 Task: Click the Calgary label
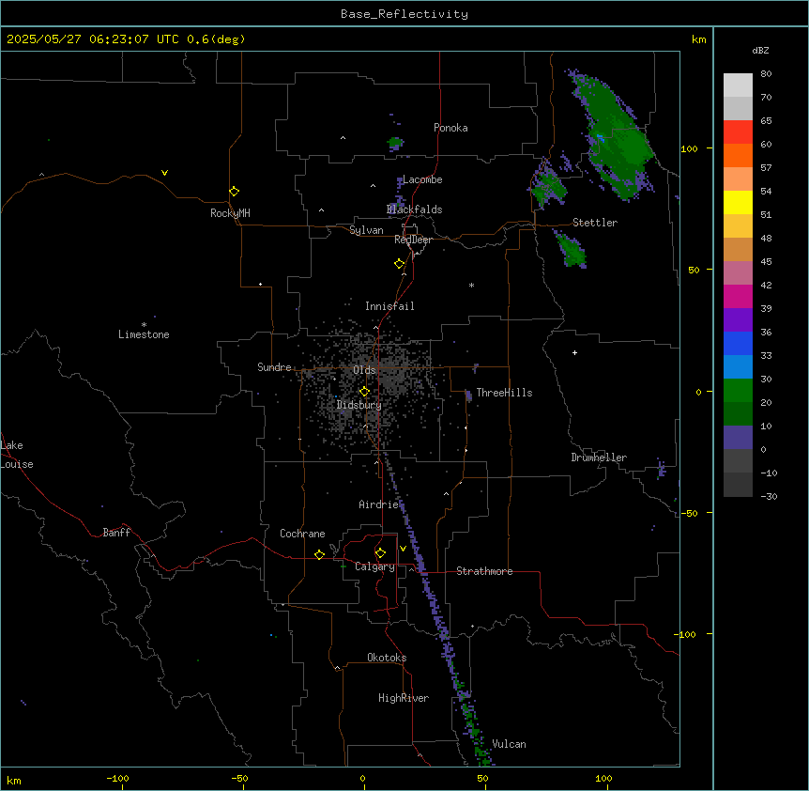pyautogui.click(x=374, y=566)
